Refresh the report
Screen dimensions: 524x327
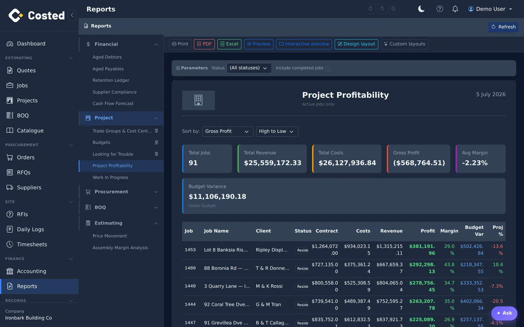503,27
